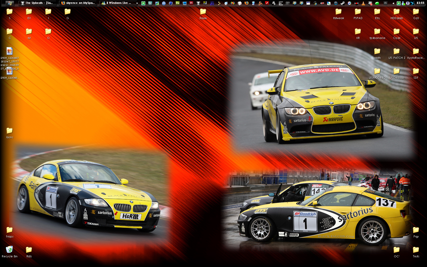Image resolution: width=427 pixels, height=267 pixels.
Task: Launch Adobe Flash Player red icon
Action: tap(267, 3)
